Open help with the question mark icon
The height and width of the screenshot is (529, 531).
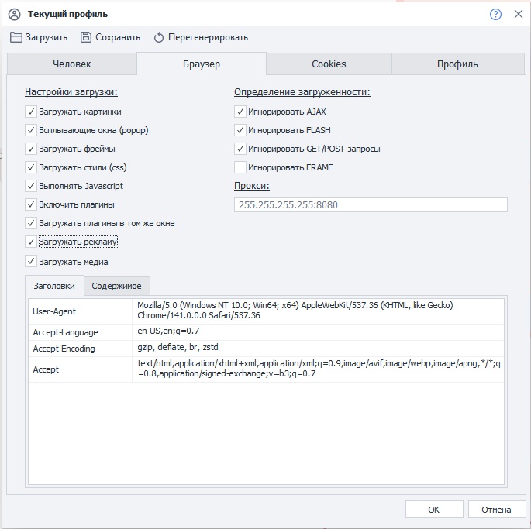[x=496, y=14]
